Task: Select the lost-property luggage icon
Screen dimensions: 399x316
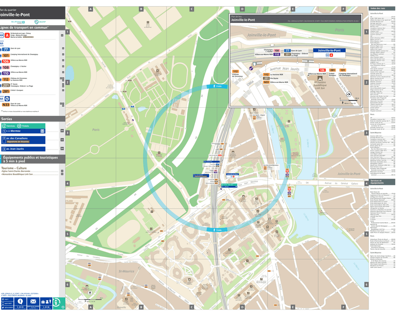Action: point(46,301)
